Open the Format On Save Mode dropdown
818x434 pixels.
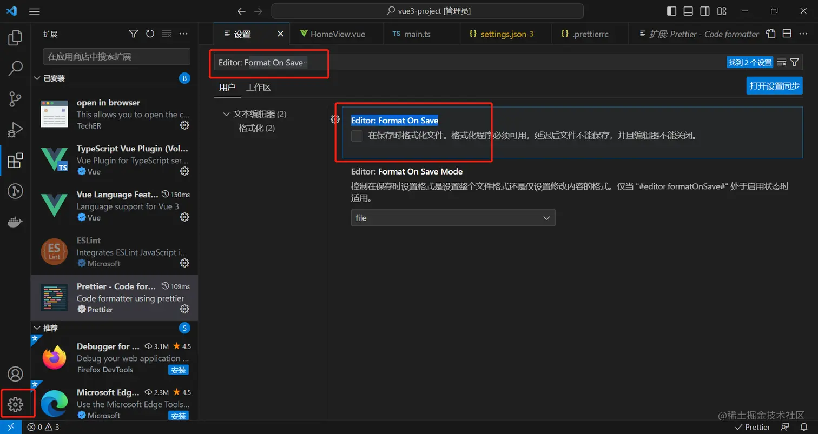click(453, 218)
